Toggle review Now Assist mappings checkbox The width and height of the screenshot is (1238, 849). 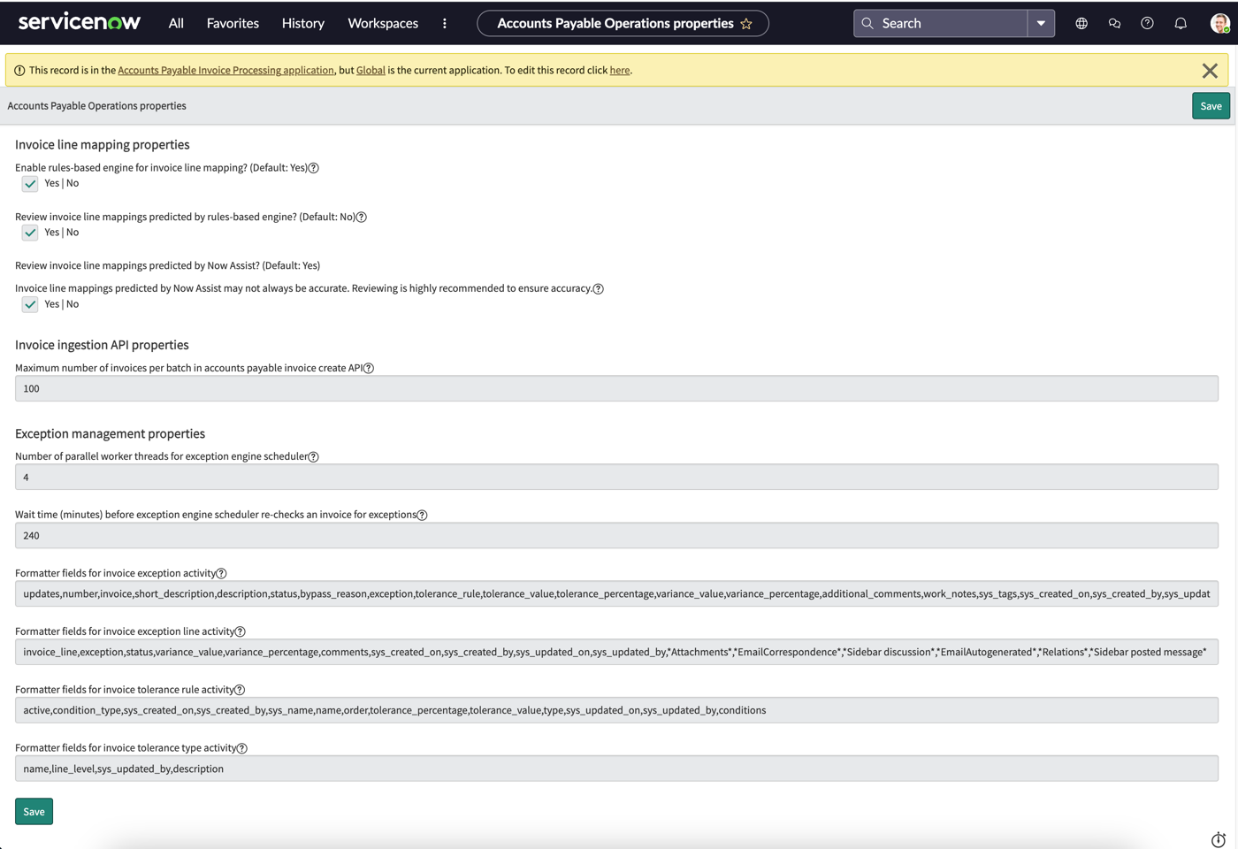click(x=30, y=304)
